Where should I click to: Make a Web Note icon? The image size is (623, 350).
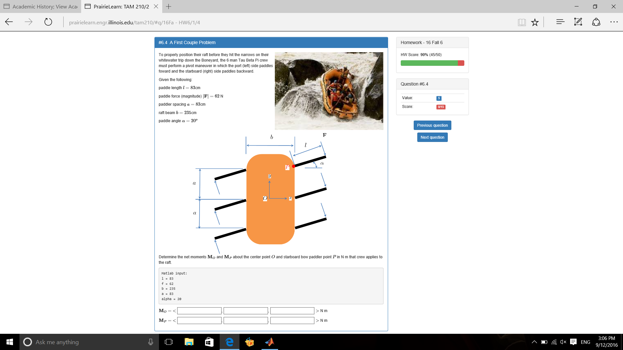(578, 22)
